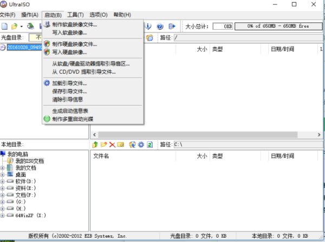The width and height of the screenshot is (325, 242).
Task: Choose 清除引导信息 menu entry
Action: [x=93, y=99]
